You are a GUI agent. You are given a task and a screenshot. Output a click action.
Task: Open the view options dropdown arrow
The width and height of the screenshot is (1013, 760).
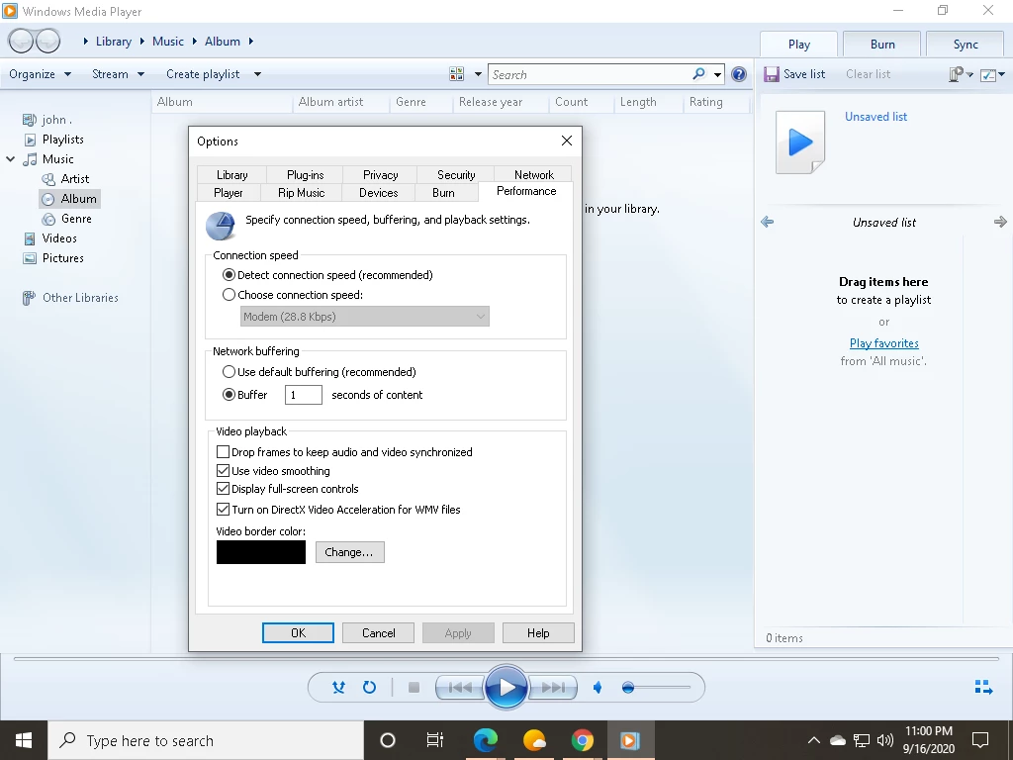point(478,74)
